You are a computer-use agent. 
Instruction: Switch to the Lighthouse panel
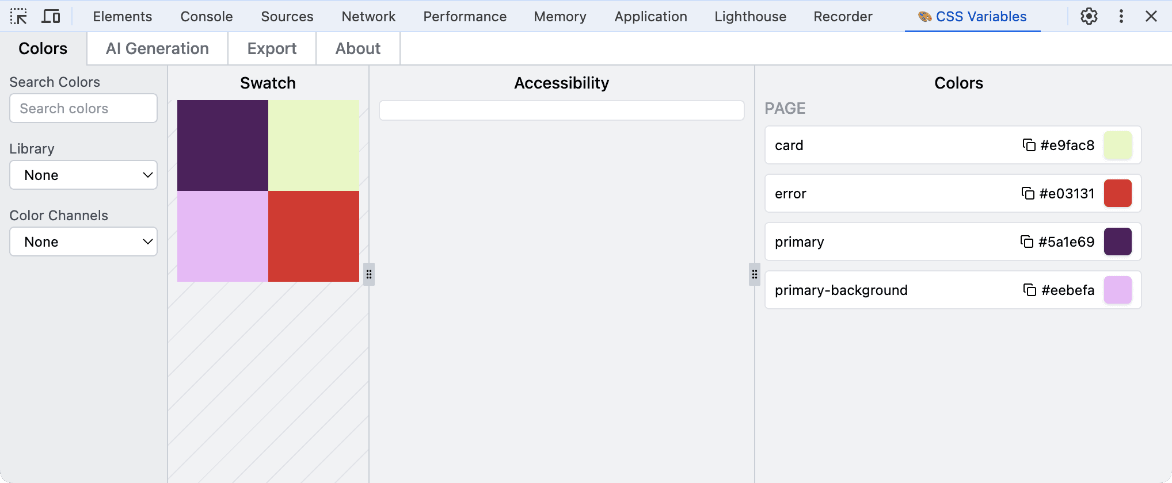click(x=750, y=16)
